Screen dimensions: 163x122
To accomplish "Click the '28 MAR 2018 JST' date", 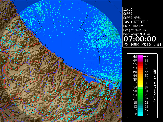I will [x=142, y=44].
